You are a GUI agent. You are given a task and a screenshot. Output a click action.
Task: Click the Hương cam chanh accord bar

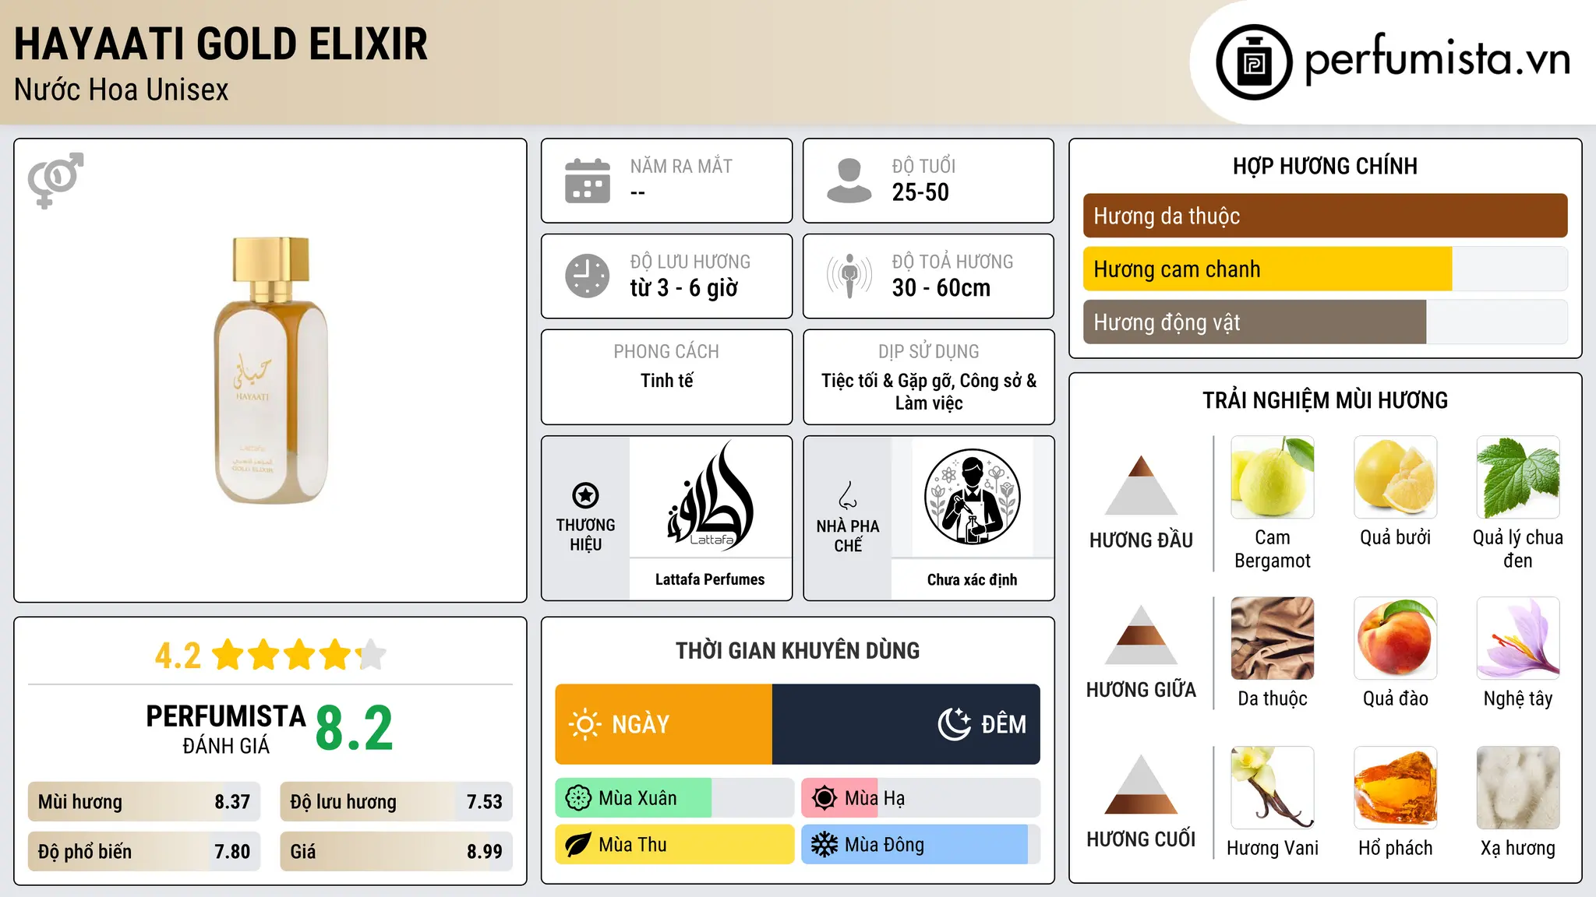(x=1325, y=269)
